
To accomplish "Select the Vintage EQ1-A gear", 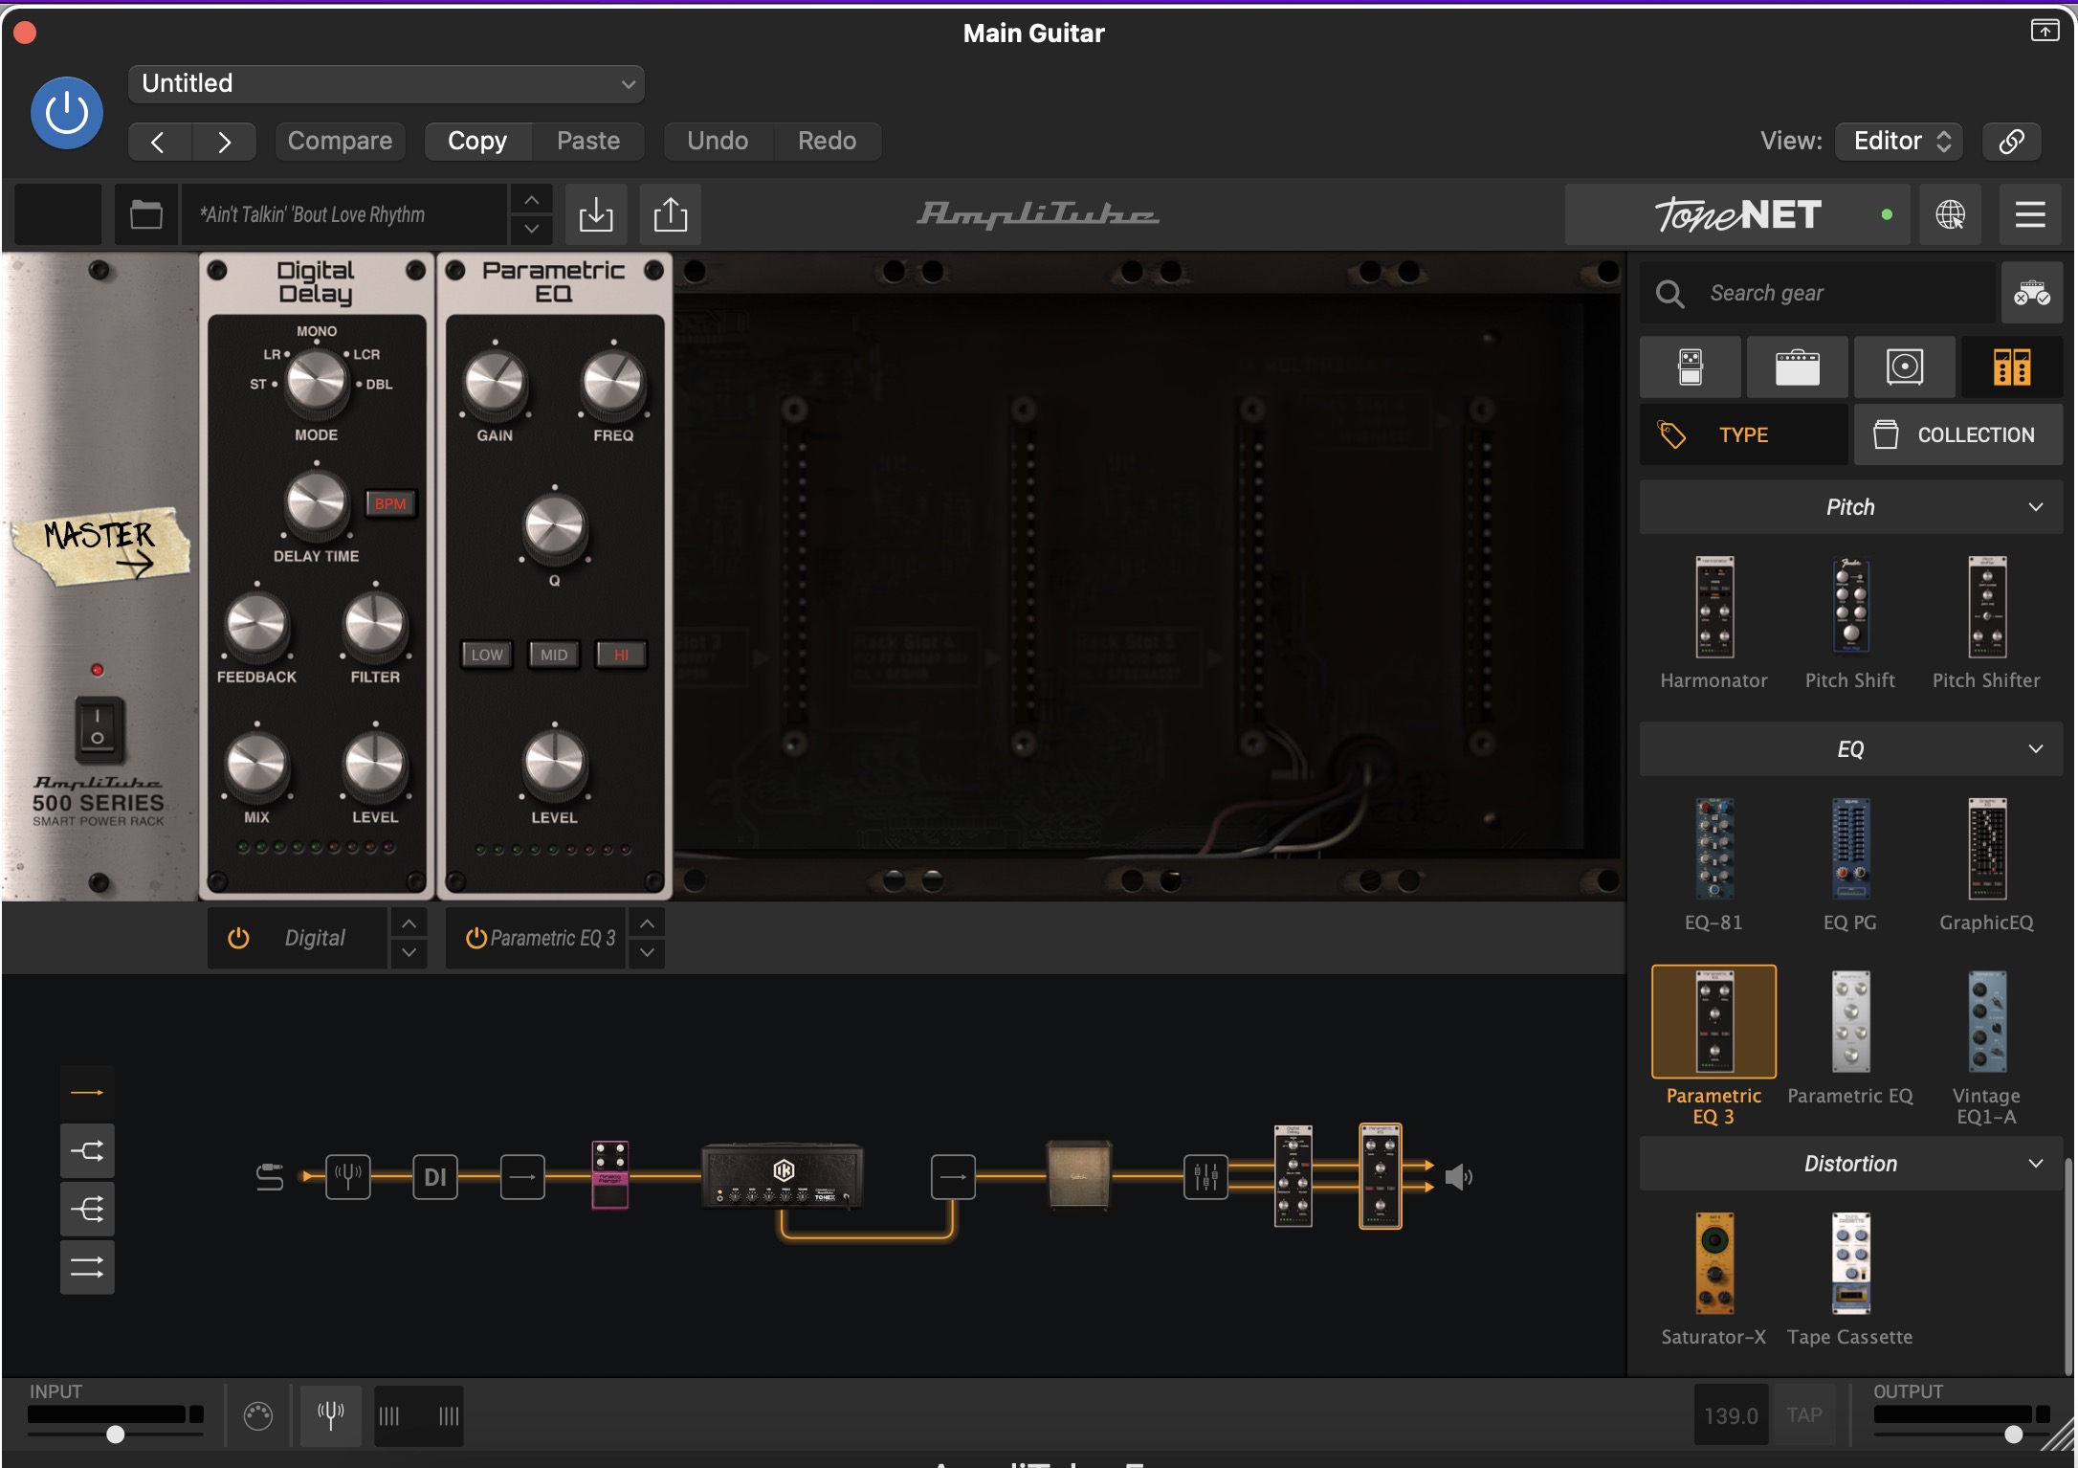I will (1987, 1048).
